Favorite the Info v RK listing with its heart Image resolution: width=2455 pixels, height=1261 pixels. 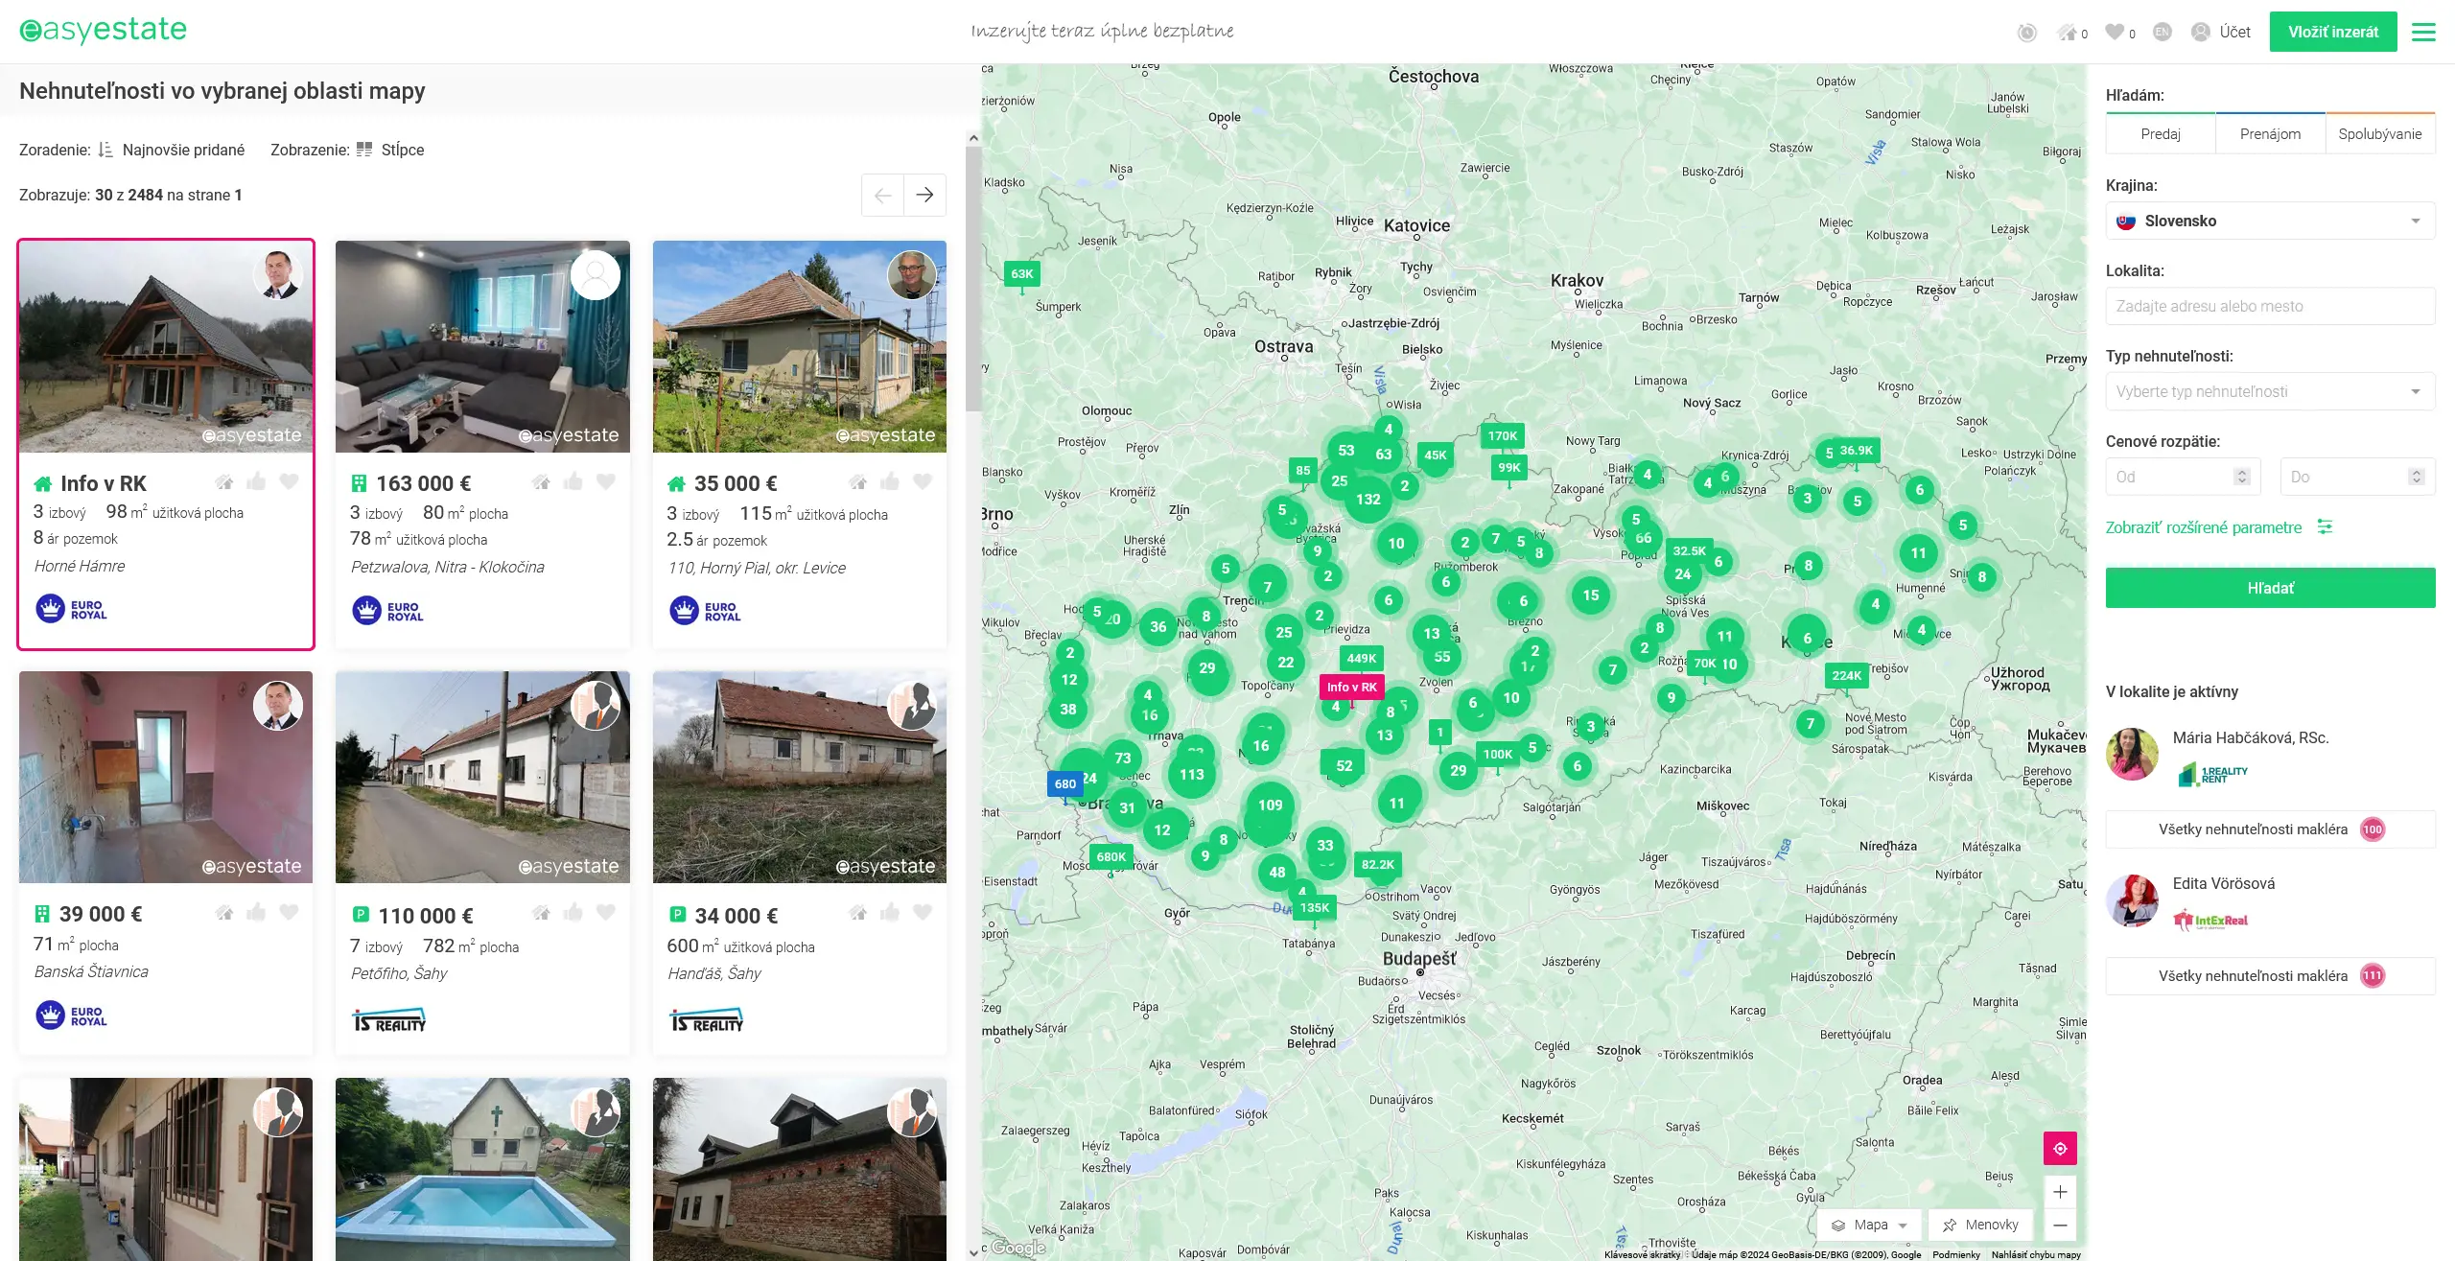pos(289,481)
